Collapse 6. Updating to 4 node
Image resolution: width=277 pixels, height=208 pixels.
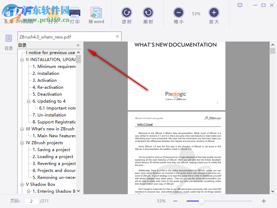click(x=28, y=101)
